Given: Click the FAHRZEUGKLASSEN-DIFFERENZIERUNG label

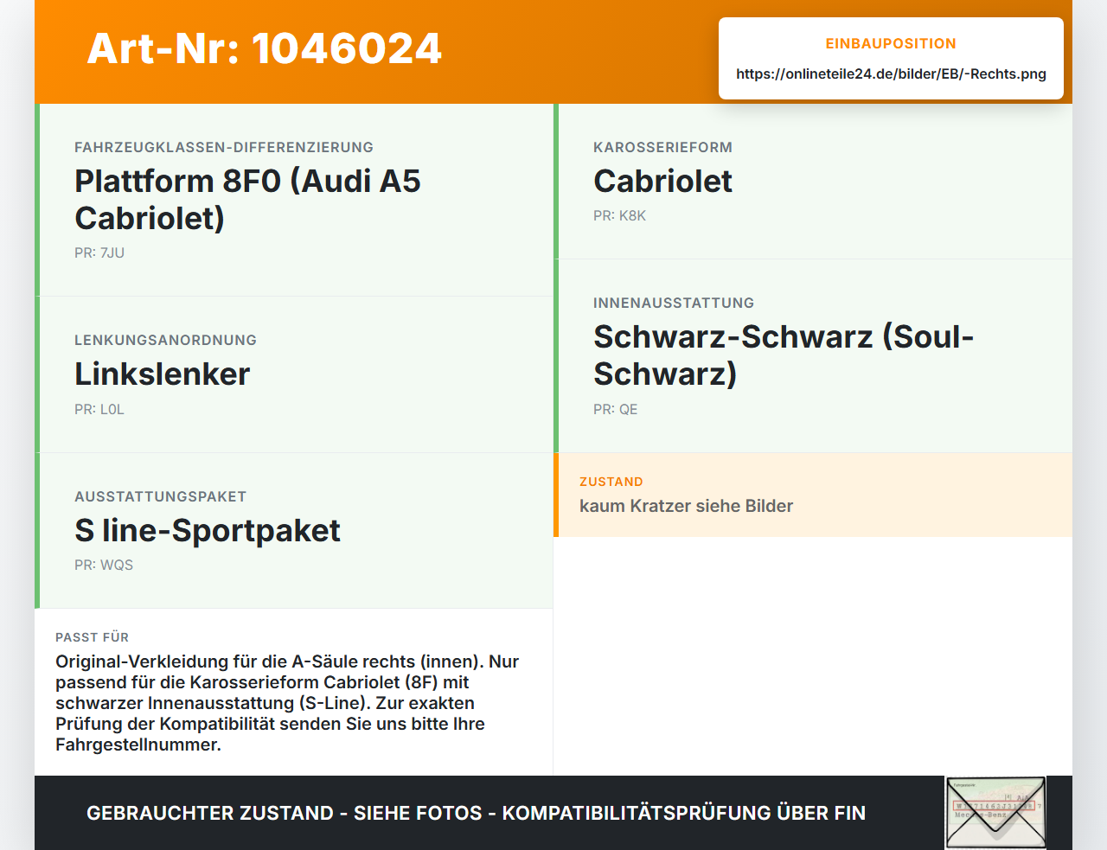Looking at the screenshot, I should coord(224,148).
